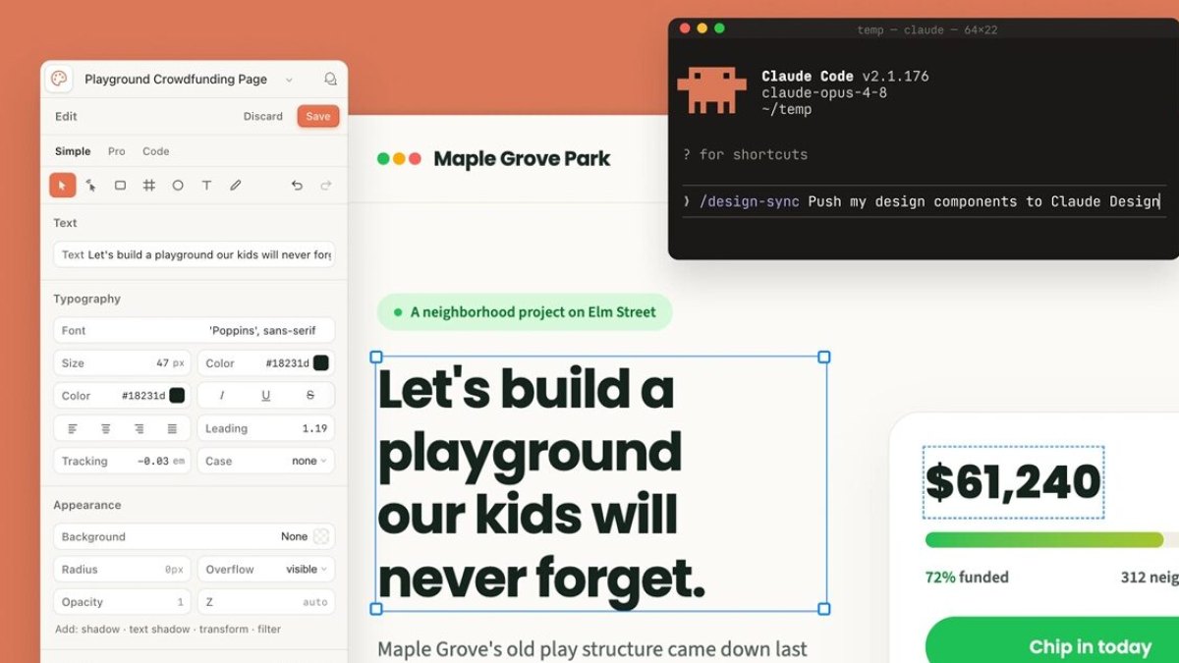Add a transform effect link
The width and height of the screenshot is (1179, 663).
pyautogui.click(x=224, y=629)
